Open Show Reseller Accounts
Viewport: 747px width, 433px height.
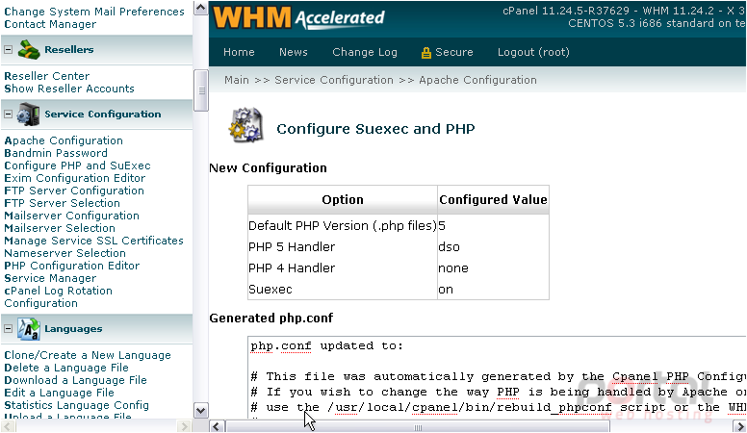69,89
